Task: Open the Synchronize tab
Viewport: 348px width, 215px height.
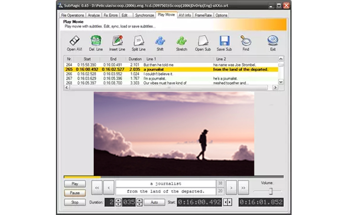Action: 144,15
